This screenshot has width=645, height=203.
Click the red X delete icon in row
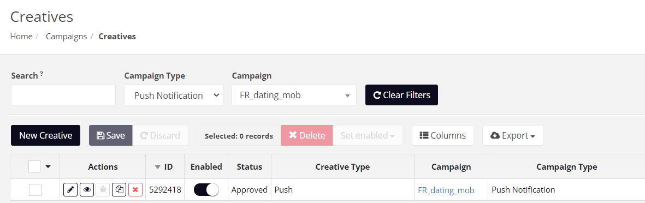coord(135,190)
